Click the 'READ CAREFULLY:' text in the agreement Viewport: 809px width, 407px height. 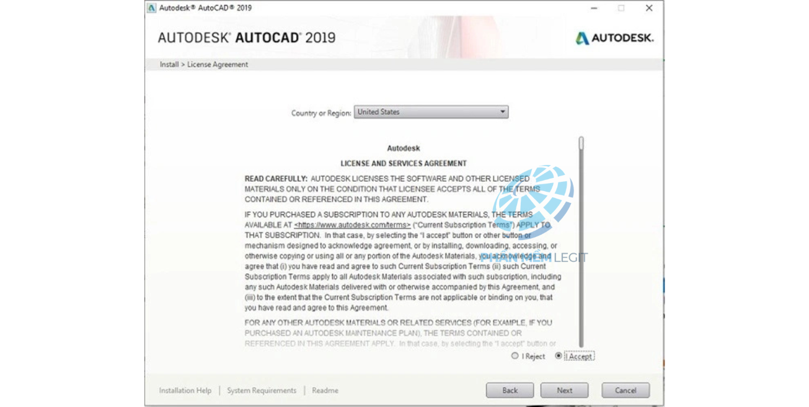[x=276, y=179]
